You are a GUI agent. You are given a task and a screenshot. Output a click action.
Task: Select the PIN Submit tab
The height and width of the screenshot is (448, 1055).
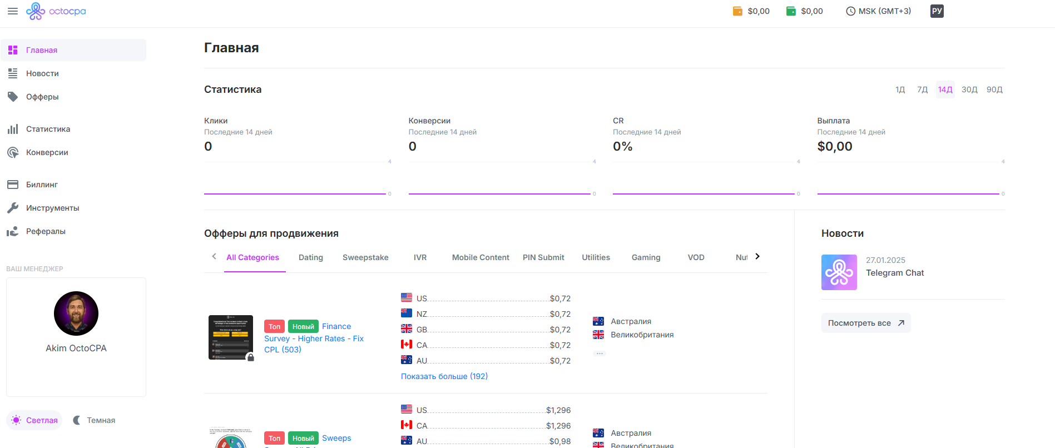pos(543,257)
